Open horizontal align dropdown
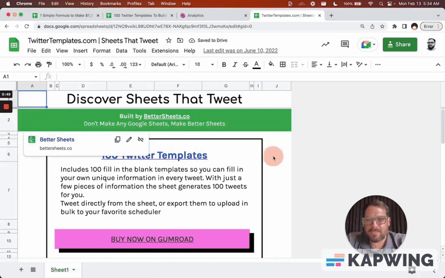The height and width of the screenshot is (278, 445). coord(317,65)
